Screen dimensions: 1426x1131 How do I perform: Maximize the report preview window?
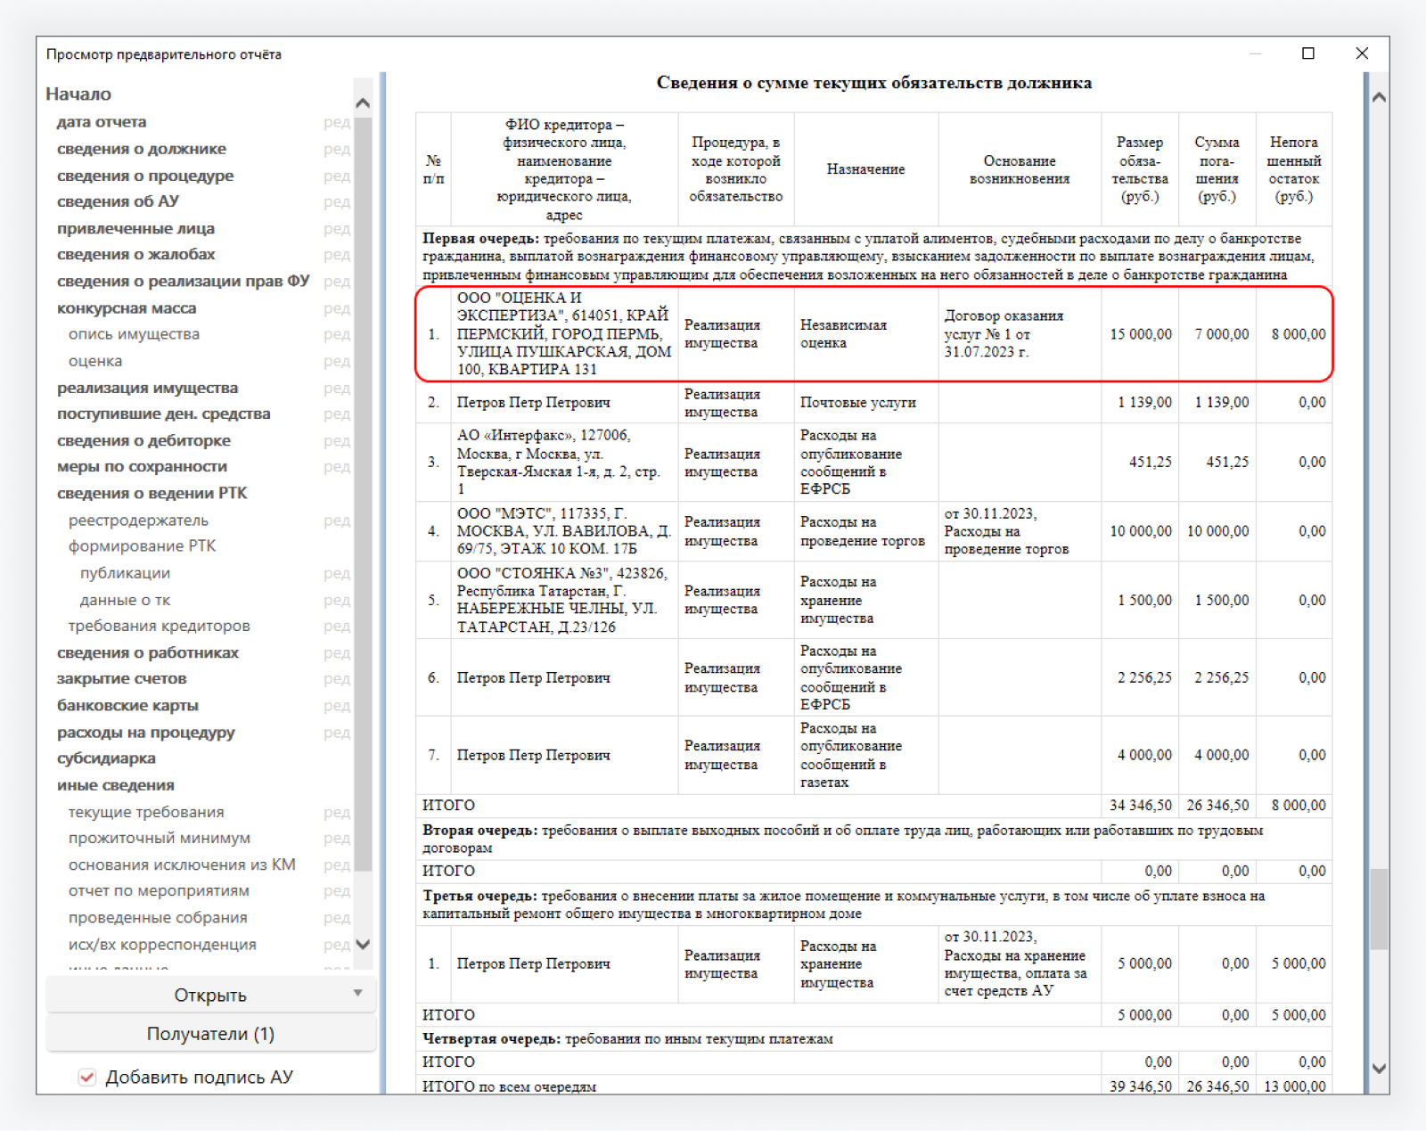click(1308, 53)
